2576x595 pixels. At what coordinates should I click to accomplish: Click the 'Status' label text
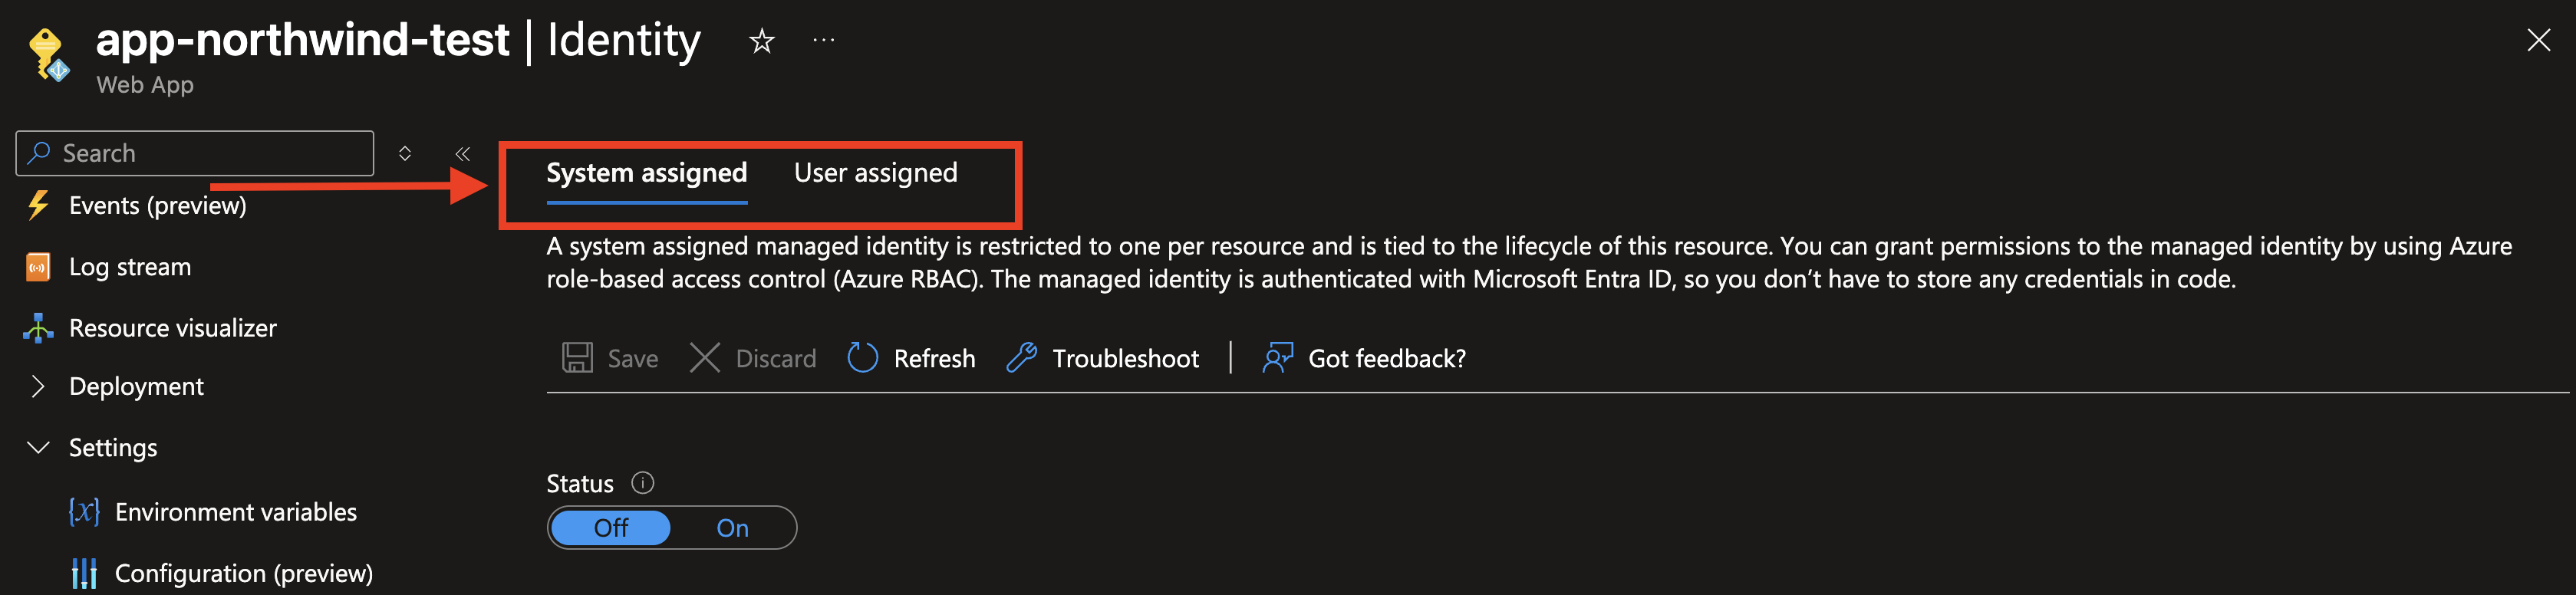click(580, 484)
